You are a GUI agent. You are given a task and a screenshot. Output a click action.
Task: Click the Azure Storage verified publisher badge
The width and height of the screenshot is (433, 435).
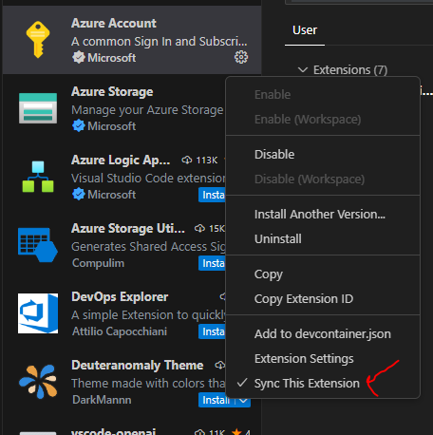coord(78,126)
